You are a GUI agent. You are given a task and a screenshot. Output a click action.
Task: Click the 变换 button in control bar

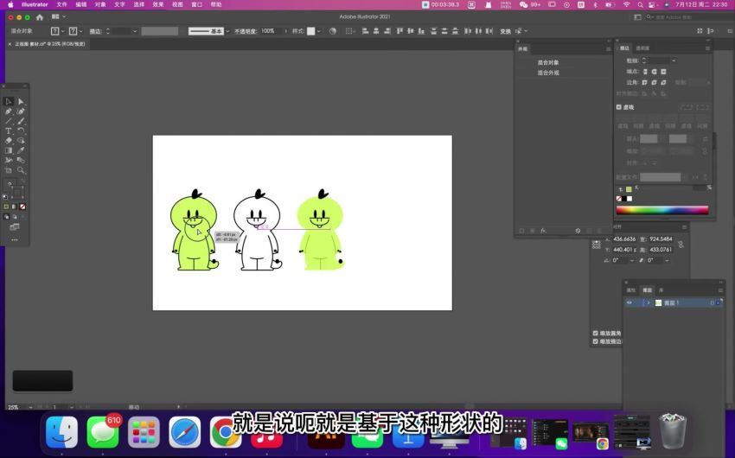(x=505, y=31)
